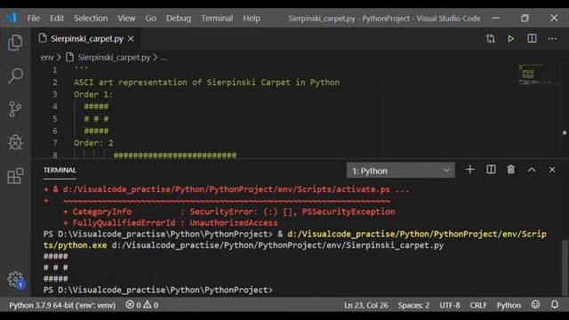Screen dimensions: 569x320
Task: Open the File menu
Action: [x=34, y=18]
